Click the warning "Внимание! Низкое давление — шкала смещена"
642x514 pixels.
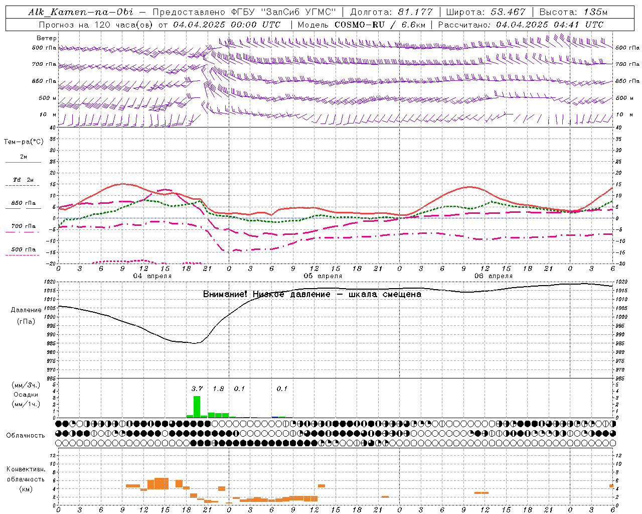(x=312, y=294)
